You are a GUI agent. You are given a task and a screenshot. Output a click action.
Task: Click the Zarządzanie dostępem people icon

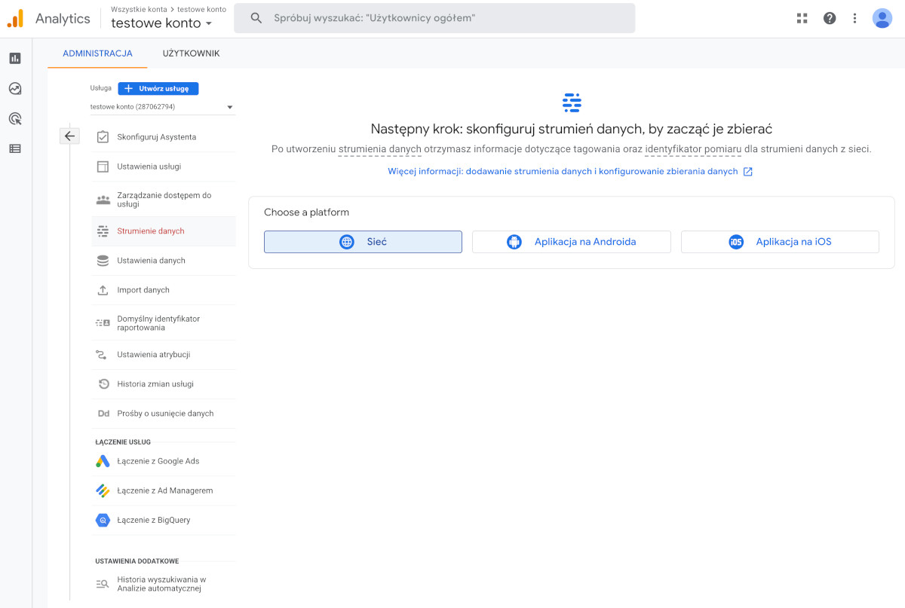click(103, 200)
